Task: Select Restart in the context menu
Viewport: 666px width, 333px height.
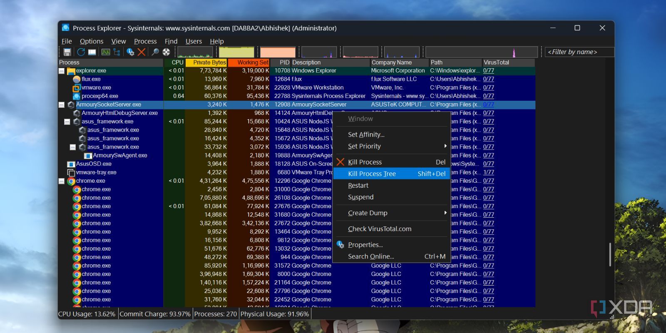Action: coord(391,185)
